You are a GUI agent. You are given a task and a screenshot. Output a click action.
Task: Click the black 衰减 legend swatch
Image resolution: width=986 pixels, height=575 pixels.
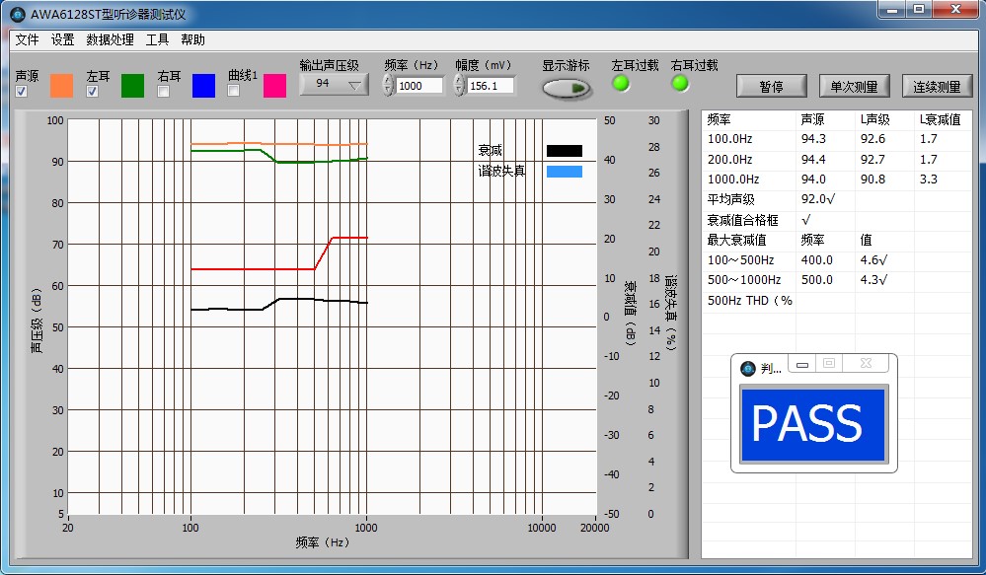[x=564, y=151]
